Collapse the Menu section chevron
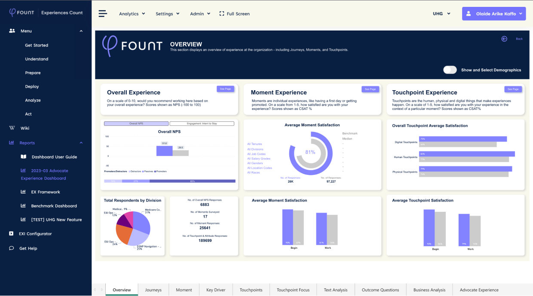This screenshot has height=296, width=533. 81,31
